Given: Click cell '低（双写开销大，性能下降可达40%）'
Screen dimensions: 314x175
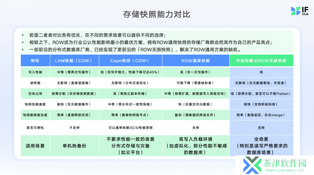Looking at the screenshot, I should 131,72.
